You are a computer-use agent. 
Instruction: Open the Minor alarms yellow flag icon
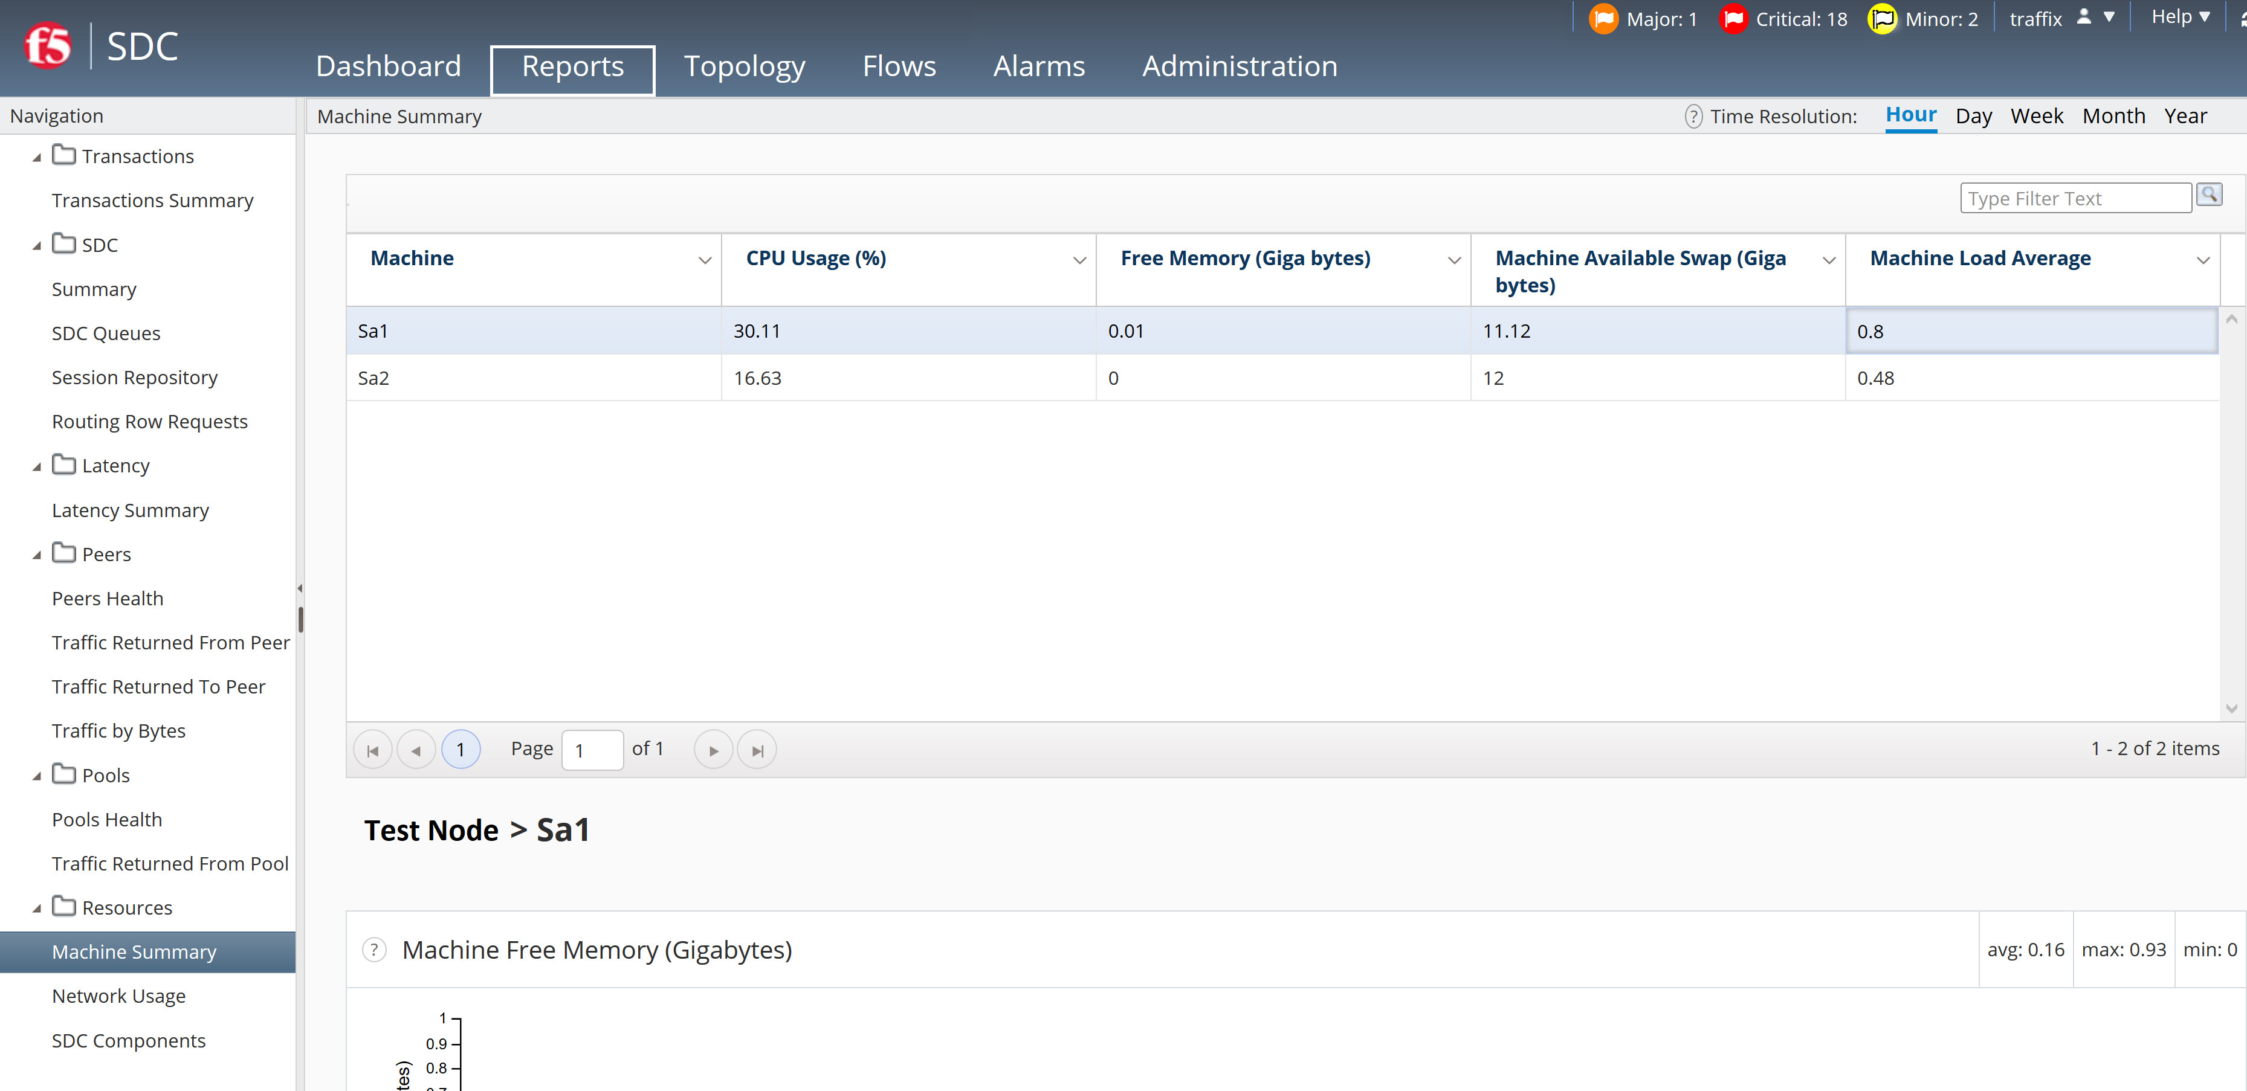(x=1883, y=19)
